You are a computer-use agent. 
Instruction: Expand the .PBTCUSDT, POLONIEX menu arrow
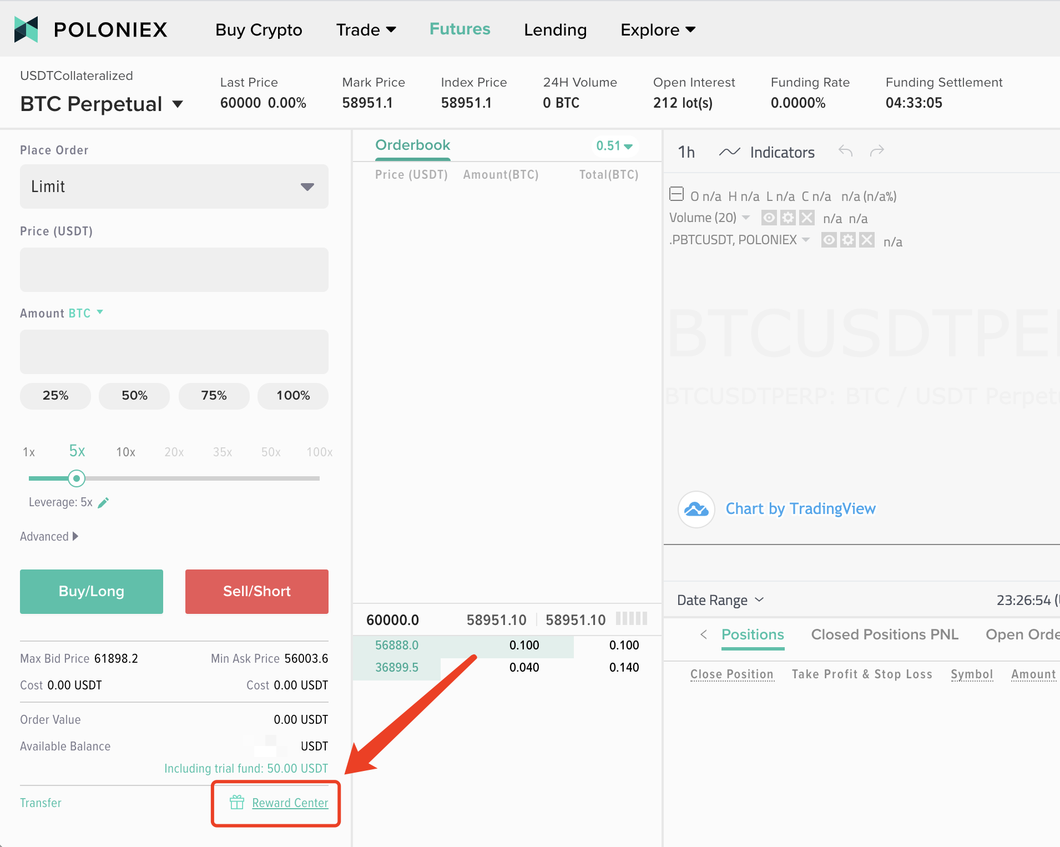(x=806, y=240)
